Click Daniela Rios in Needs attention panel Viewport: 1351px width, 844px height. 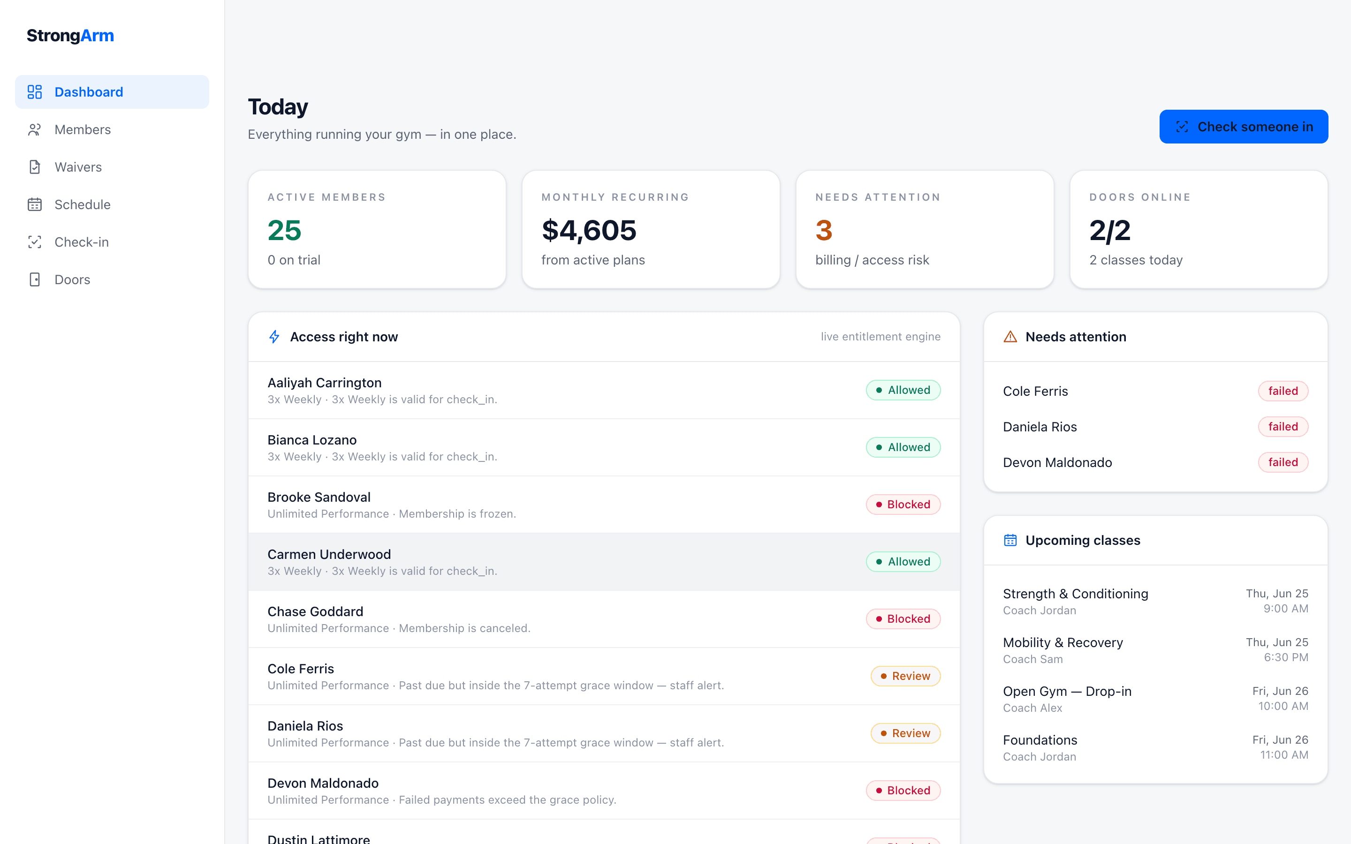pyautogui.click(x=1040, y=427)
